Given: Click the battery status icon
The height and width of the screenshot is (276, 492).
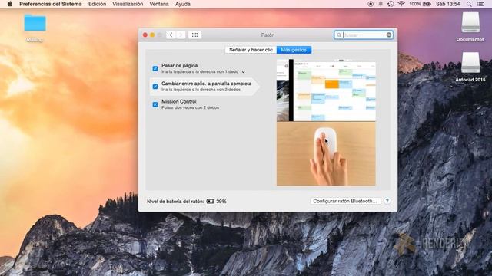Looking at the screenshot, I should coord(427,4).
